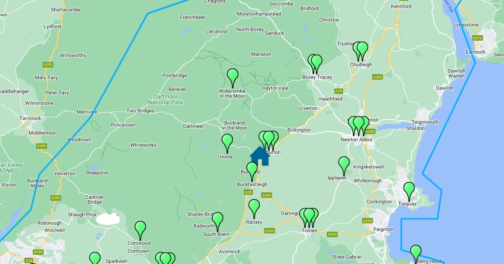Click the Tavistock town label
Viewport: 504px width, 264px height.
tap(31, 118)
